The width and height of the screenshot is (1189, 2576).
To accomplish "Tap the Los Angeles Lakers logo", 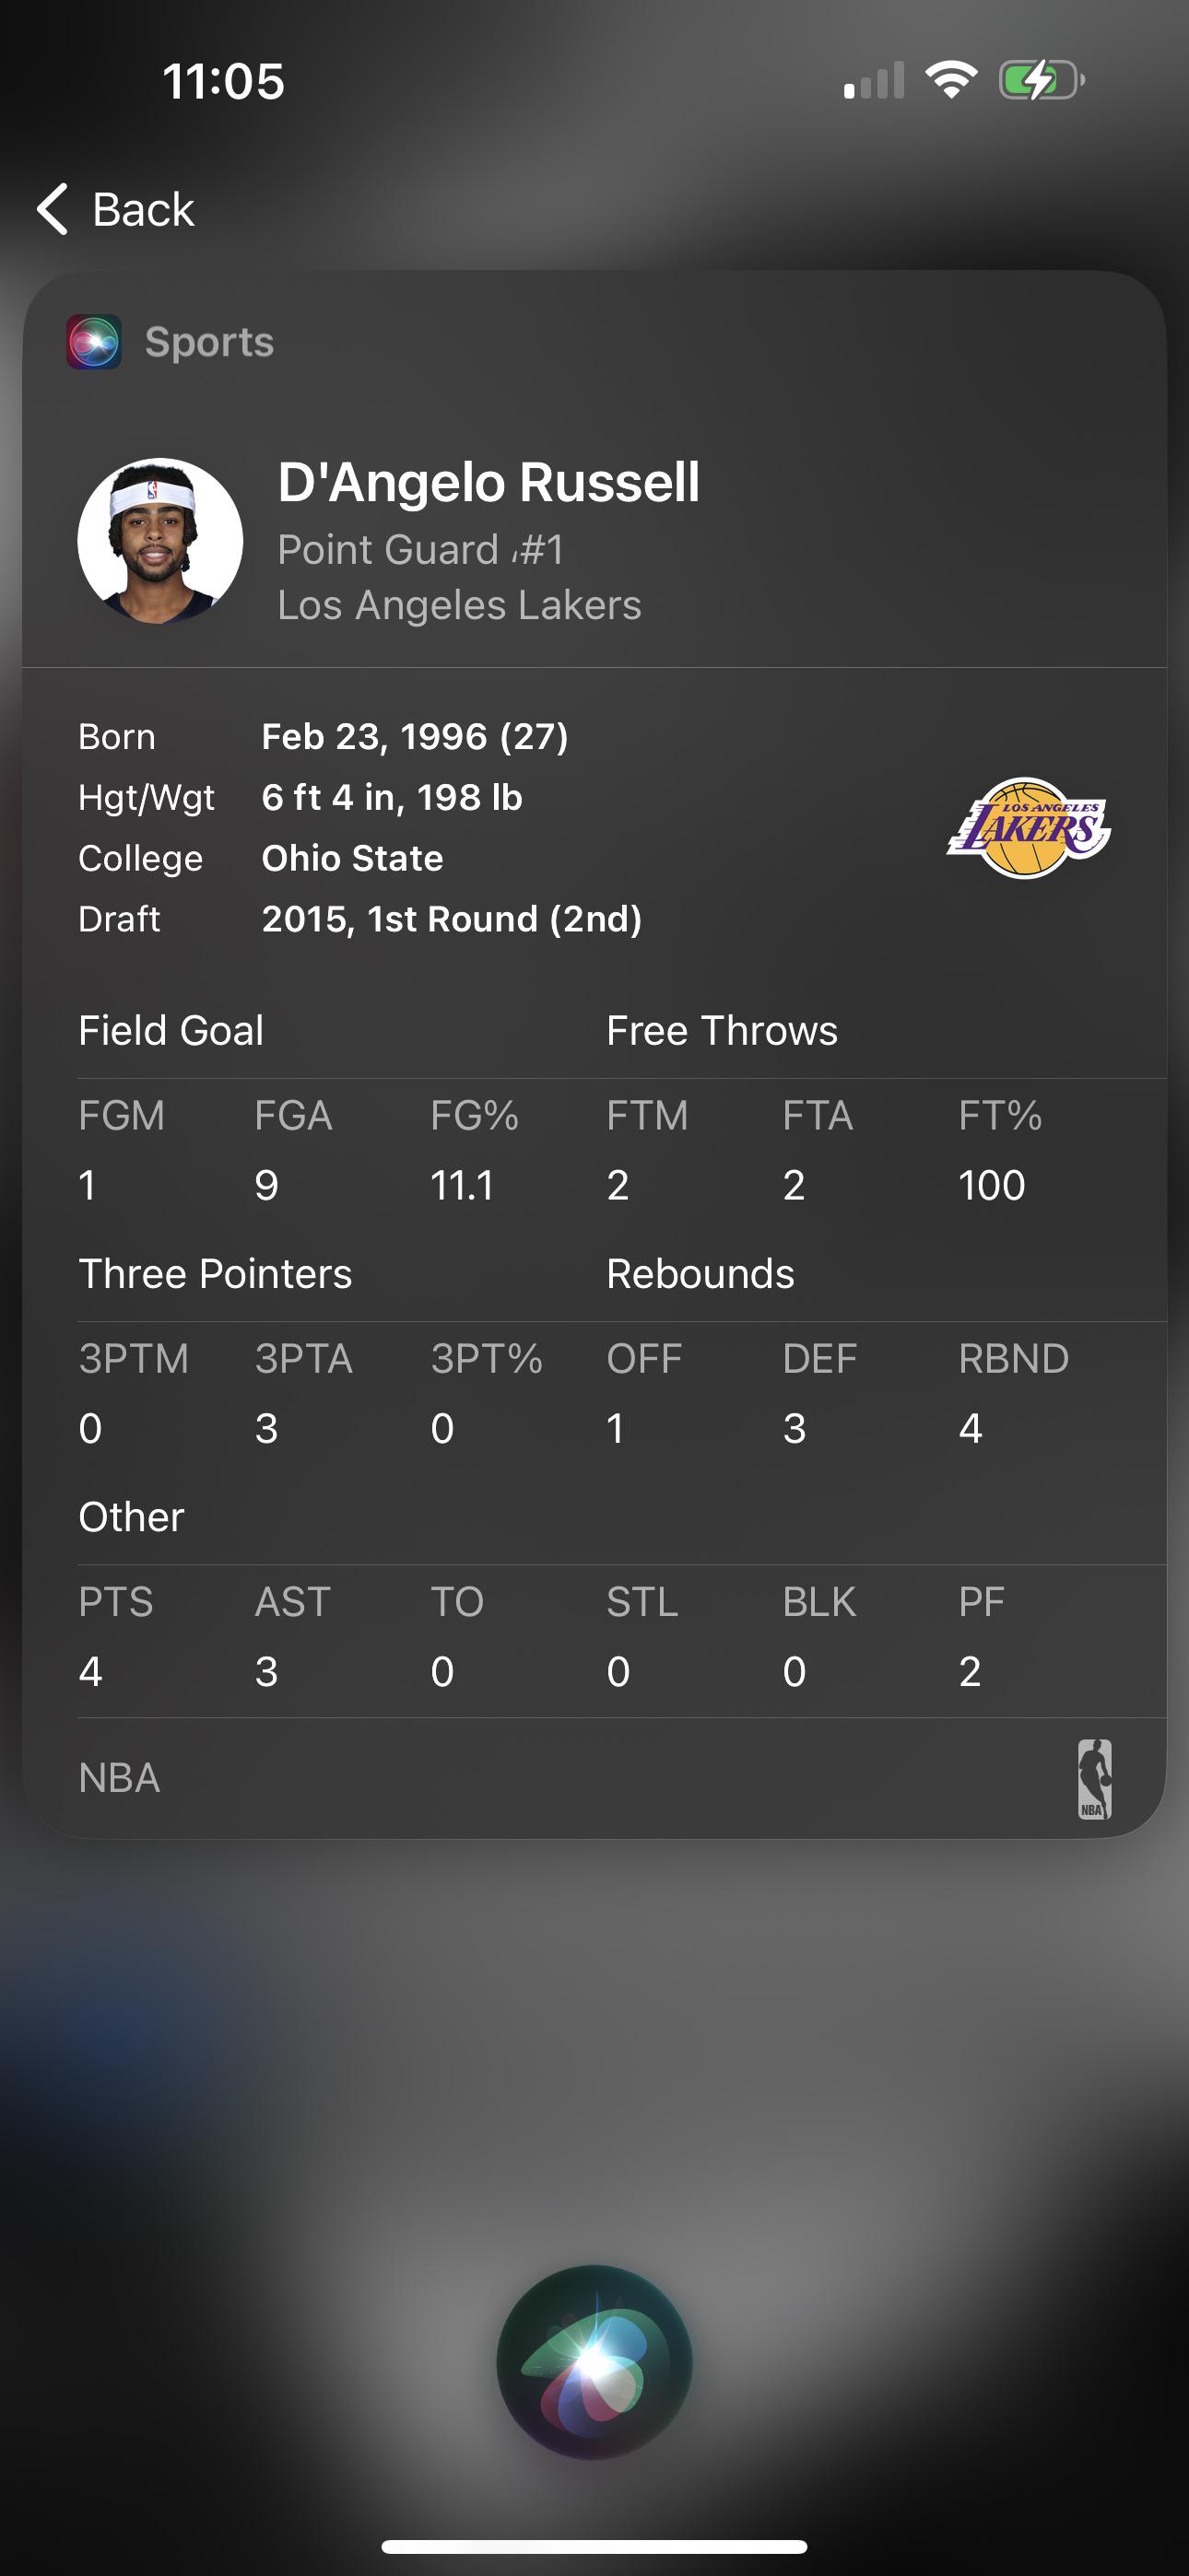I will (x=1028, y=828).
